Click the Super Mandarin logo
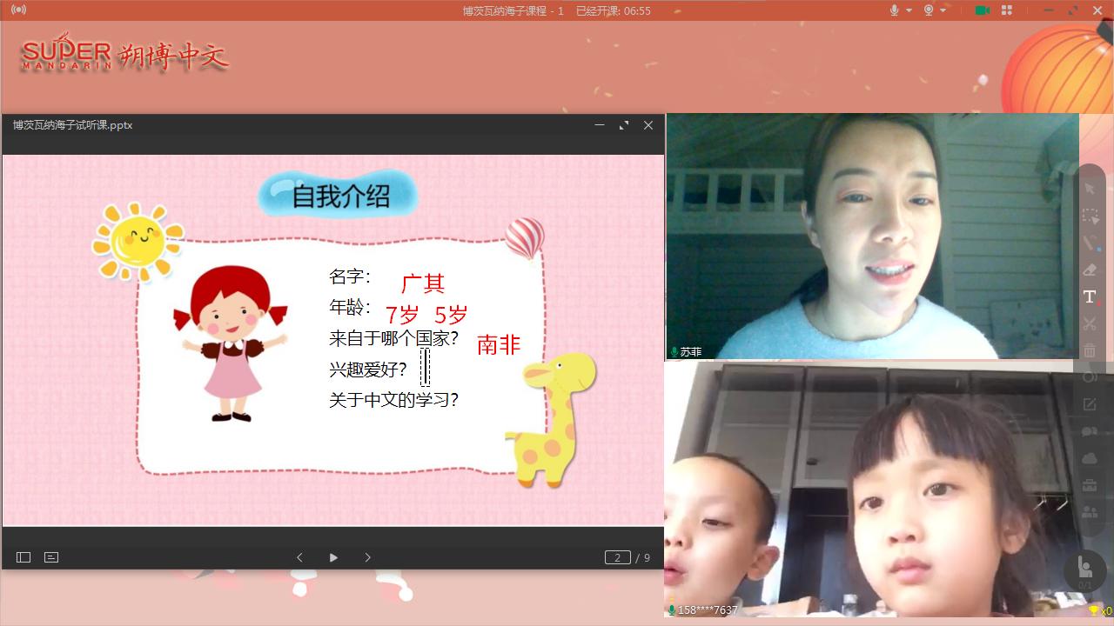Screen dimensions: 1114x626 coord(124,54)
